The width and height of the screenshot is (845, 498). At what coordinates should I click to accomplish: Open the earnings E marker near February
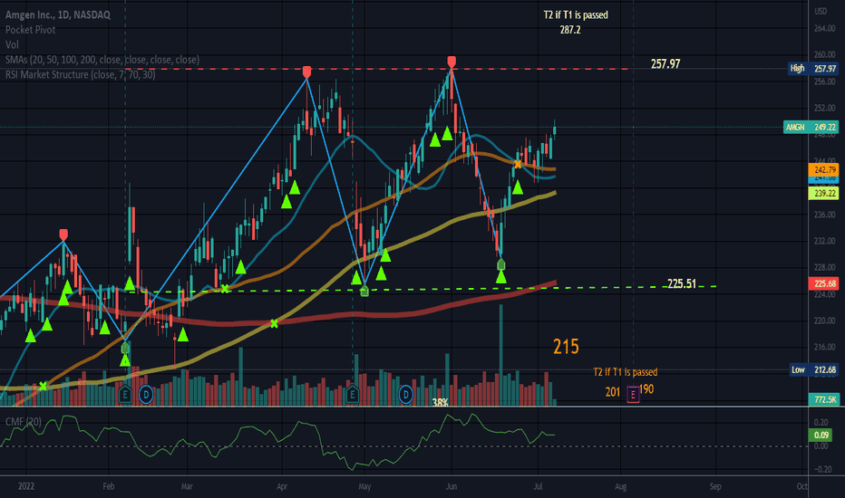[125, 395]
